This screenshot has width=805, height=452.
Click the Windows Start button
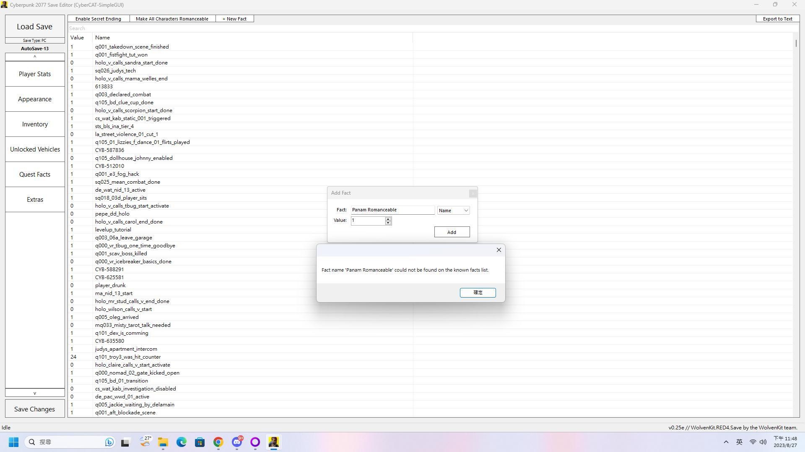point(13,442)
